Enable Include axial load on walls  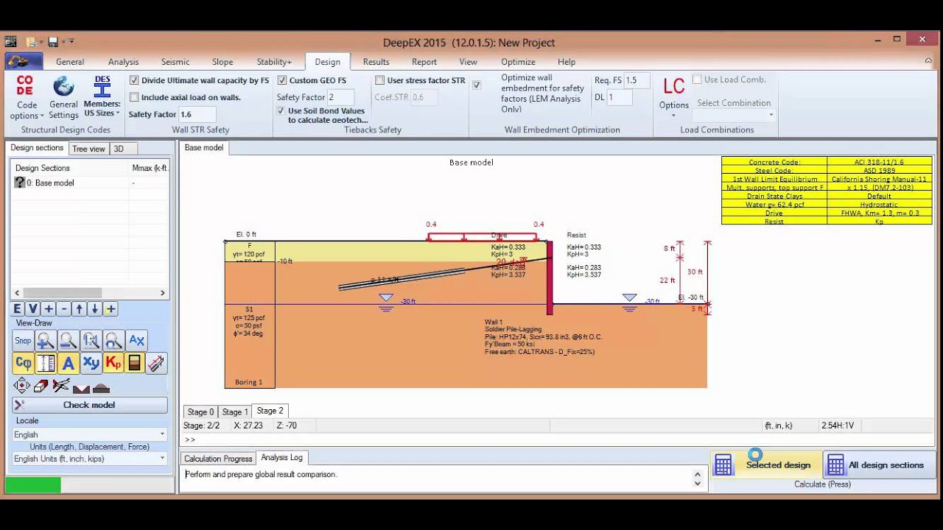click(134, 97)
